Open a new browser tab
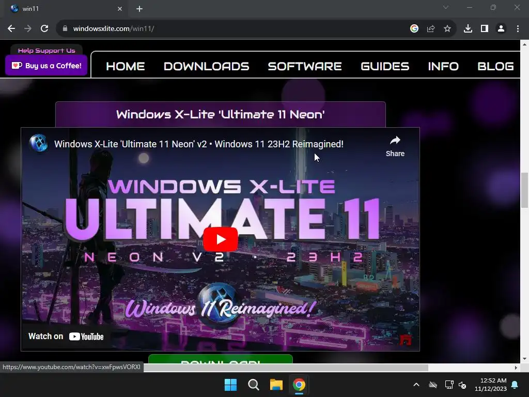This screenshot has width=529, height=397. pyautogui.click(x=139, y=9)
